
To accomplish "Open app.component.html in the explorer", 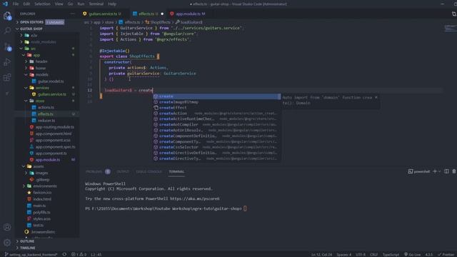I will coord(54,133).
